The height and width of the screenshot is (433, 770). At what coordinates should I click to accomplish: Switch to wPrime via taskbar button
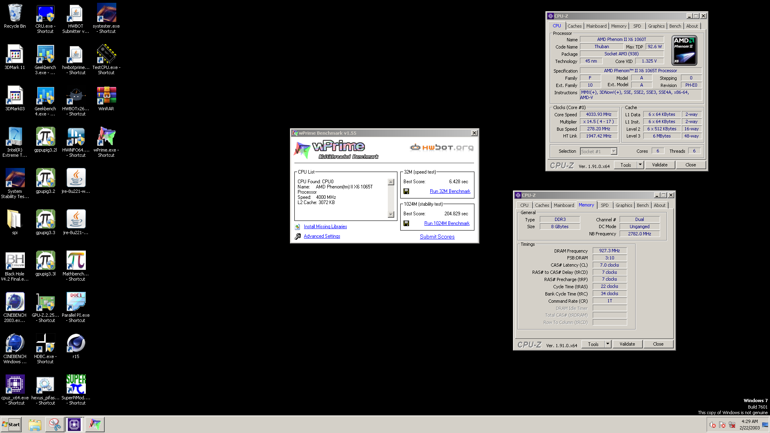[x=95, y=425]
